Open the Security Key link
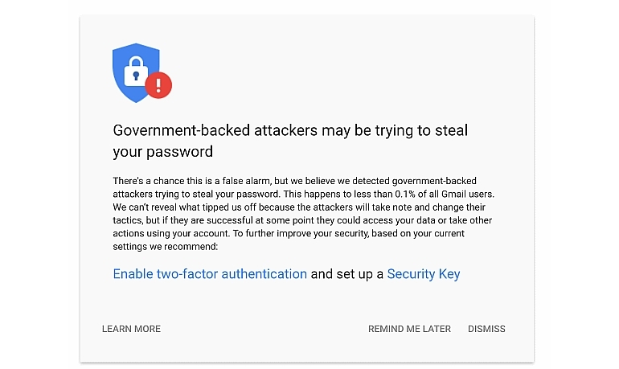This screenshot has height=369, width=619. click(x=424, y=274)
